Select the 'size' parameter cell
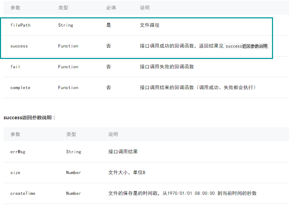 pos(15,173)
